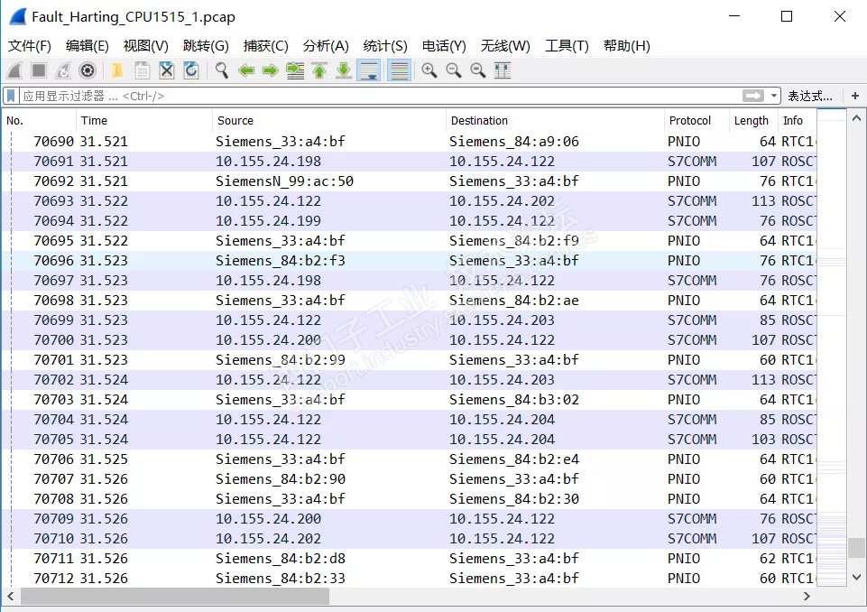Add a filter button with plus
Viewport: 867px width, 612px height.
[854, 96]
